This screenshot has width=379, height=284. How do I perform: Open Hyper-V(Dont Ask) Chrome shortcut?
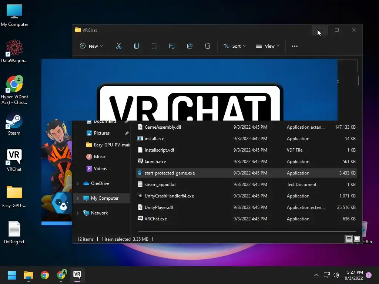coord(14,90)
